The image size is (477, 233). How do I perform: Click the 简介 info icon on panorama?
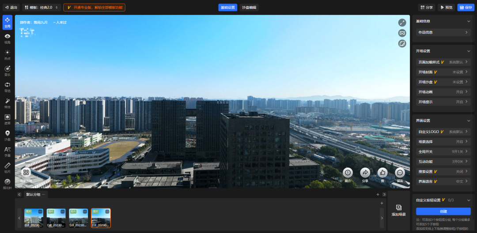click(x=348, y=173)
